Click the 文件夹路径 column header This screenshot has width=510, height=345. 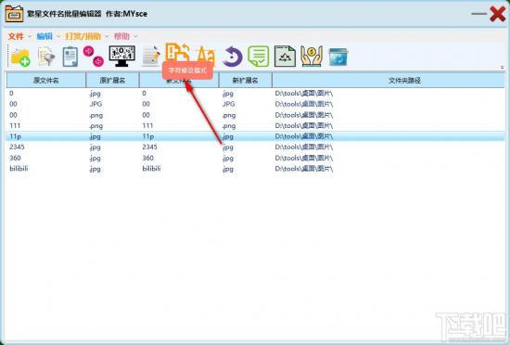click(389, 80)
